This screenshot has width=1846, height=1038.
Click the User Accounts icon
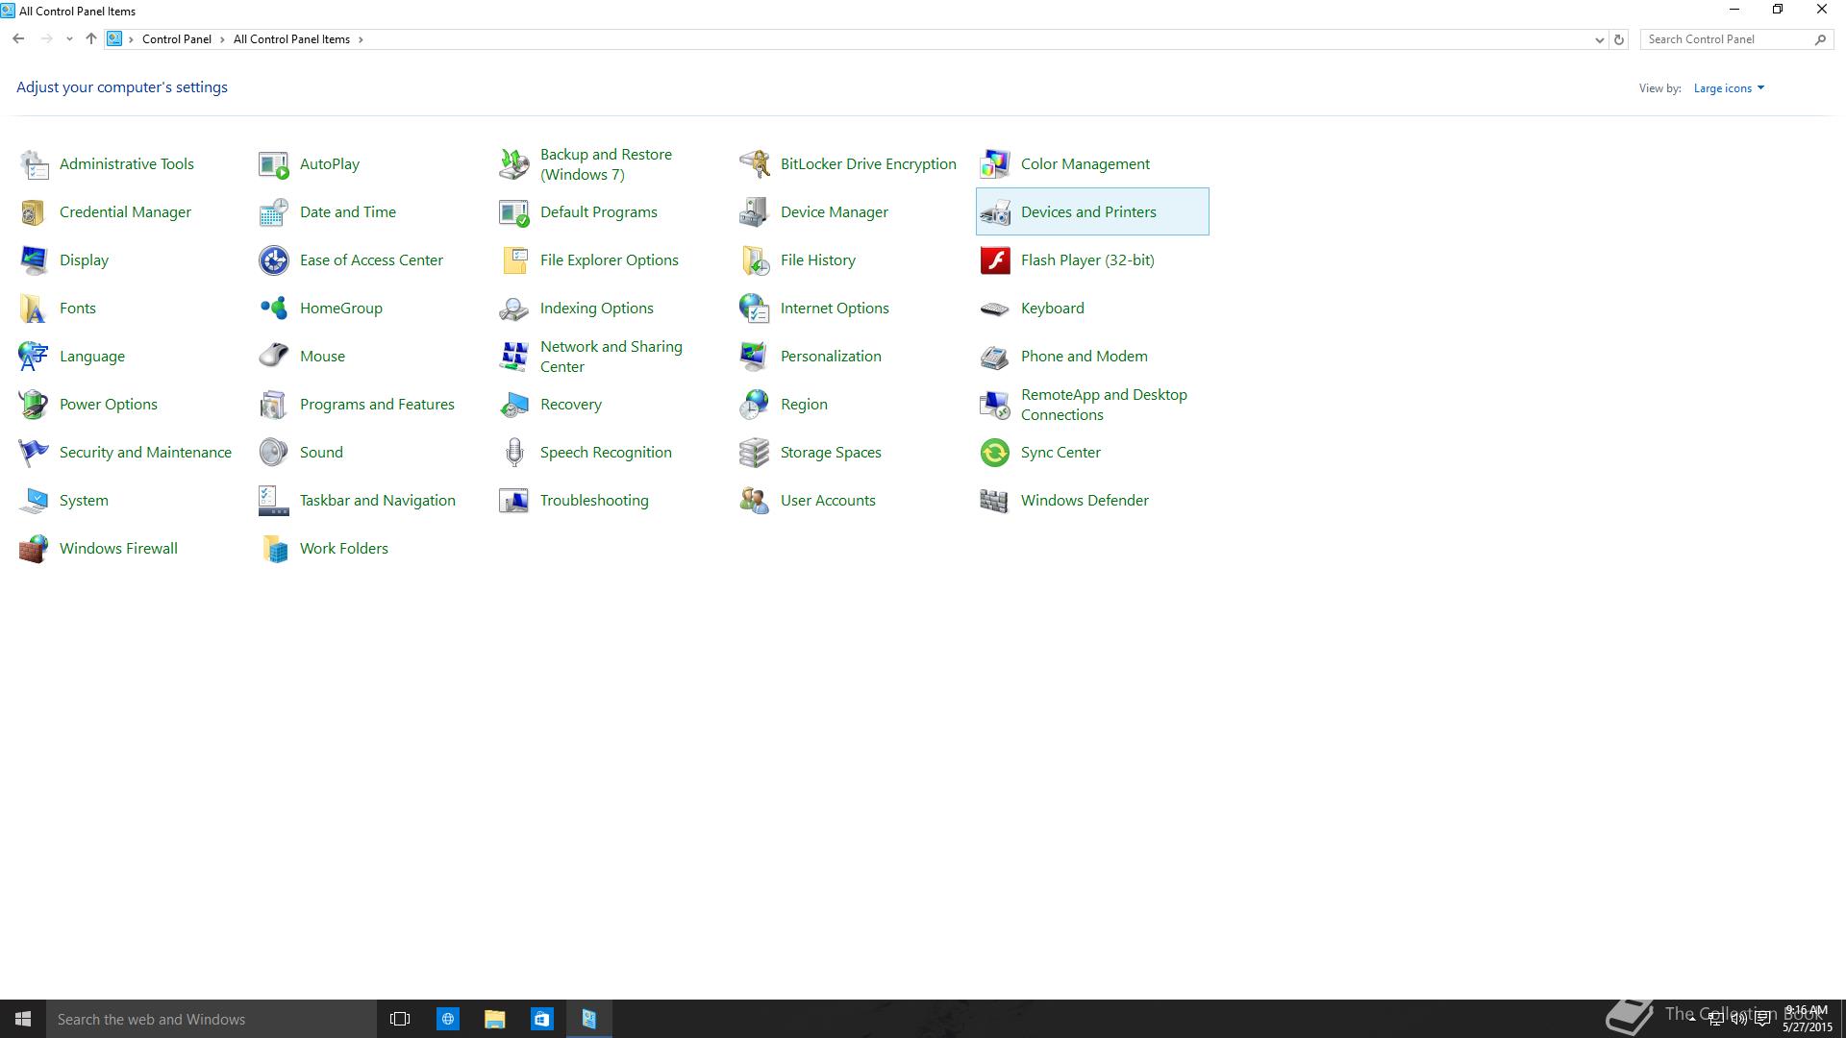tap(755, 501)
